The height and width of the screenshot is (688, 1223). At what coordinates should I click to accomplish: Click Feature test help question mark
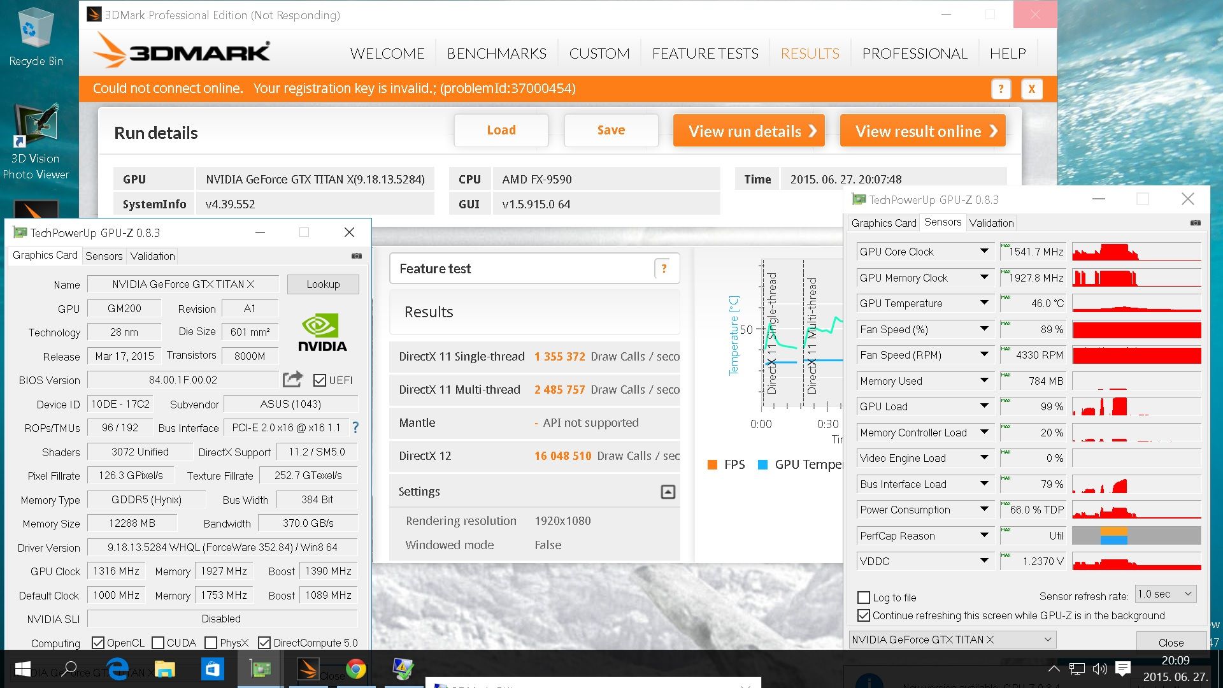coord(664,268)
